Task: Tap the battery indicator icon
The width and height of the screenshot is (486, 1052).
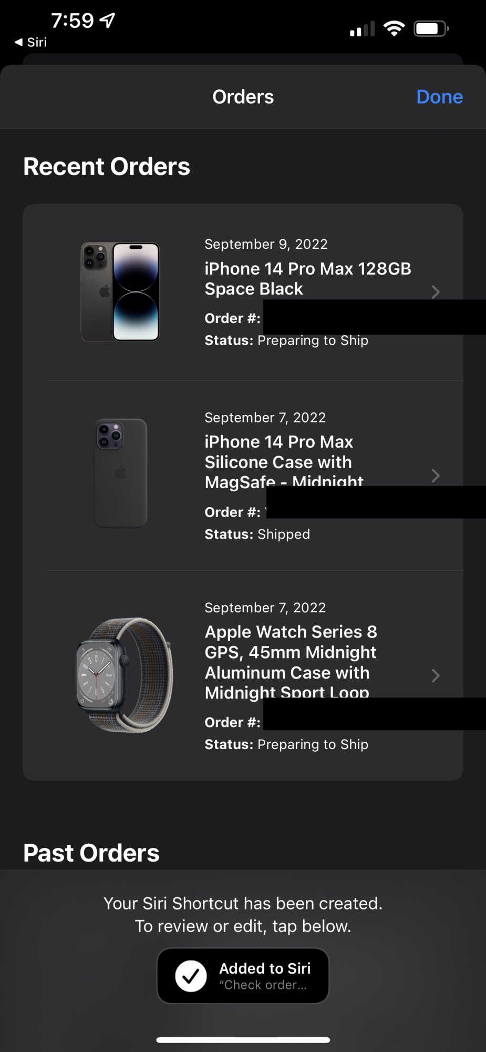Action: (431, 28)
